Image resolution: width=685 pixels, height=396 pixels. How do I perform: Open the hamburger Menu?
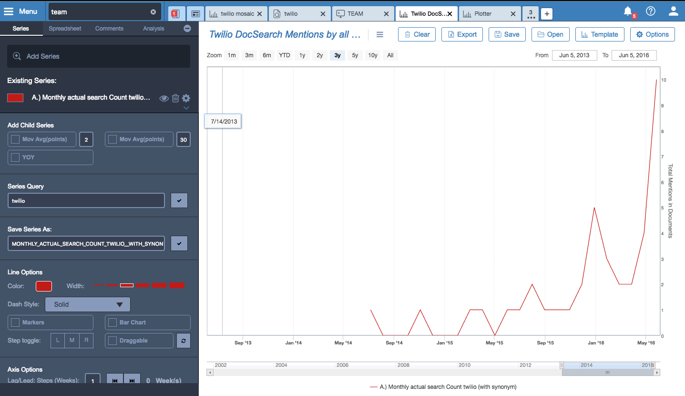pyautogui.click(x=20, y=11)
